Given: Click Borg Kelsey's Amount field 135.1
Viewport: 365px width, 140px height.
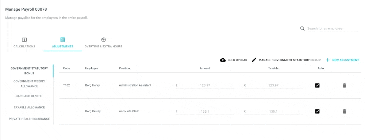Looking at the screenshot, I should coord(205,112).
